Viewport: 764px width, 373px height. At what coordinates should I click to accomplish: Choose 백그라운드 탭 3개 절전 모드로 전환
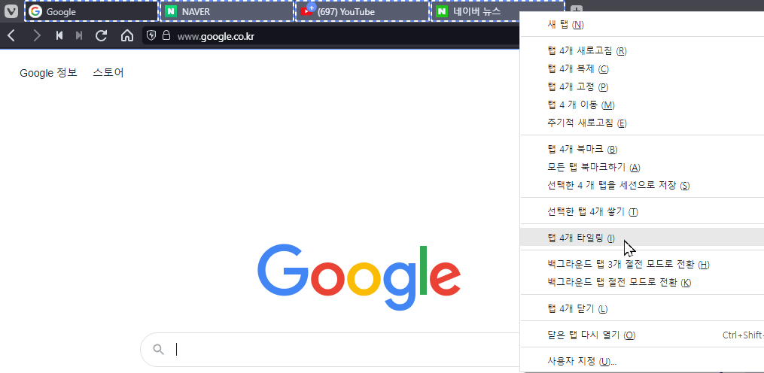642,265
